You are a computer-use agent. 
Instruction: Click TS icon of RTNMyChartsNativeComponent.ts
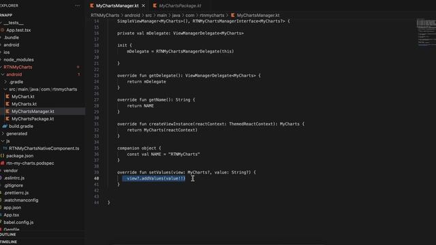coord(5,148)
